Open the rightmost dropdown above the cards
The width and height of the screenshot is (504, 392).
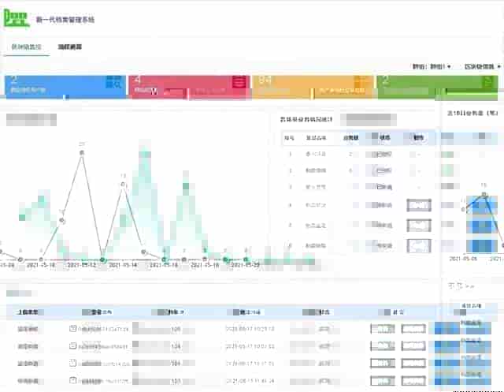pos(483,66)
